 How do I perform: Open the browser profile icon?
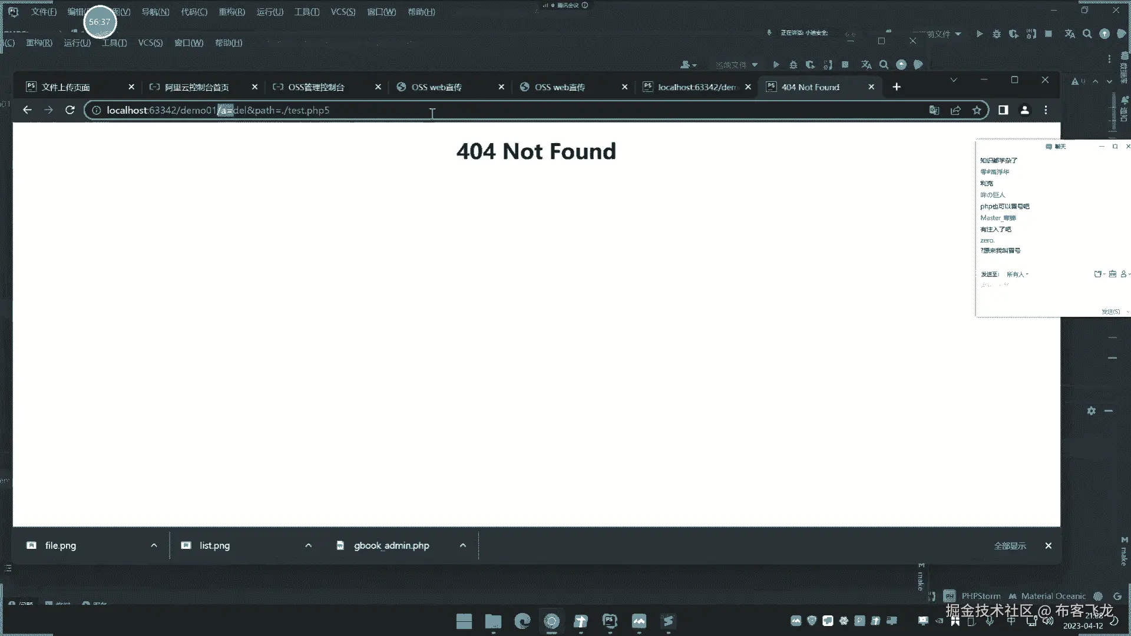click(x=1024, y=110)
